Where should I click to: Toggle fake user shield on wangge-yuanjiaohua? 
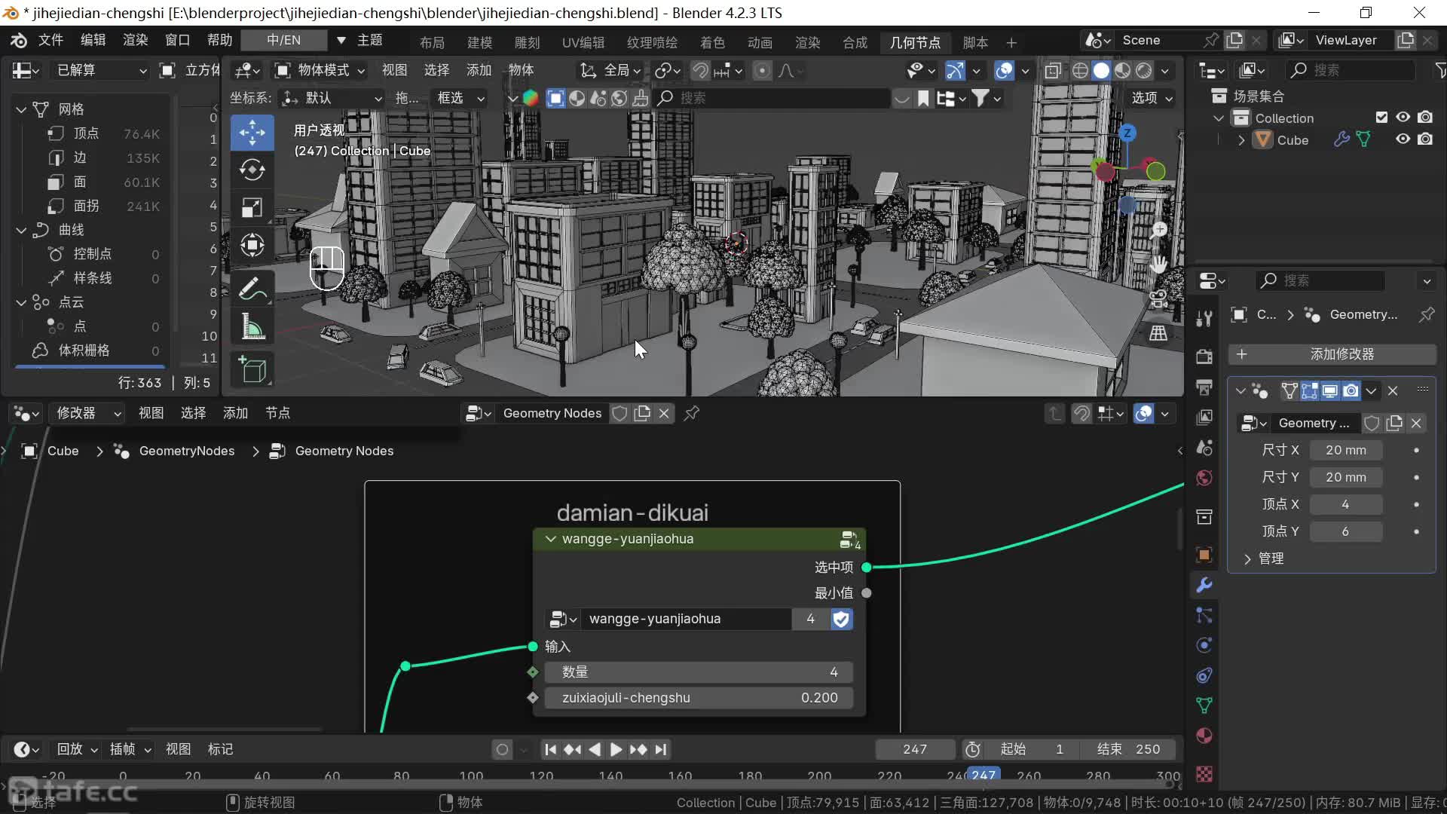pos(841,619)
